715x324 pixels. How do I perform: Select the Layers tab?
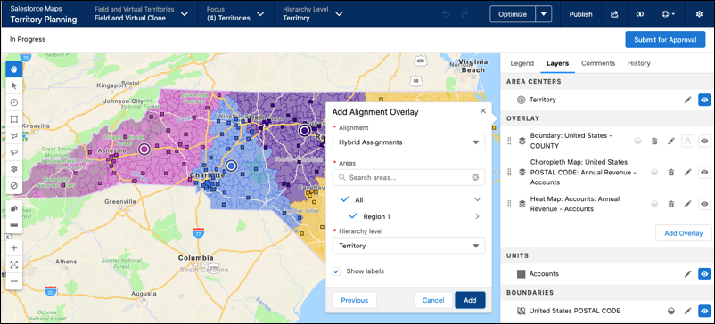click(x=557, y=63)
